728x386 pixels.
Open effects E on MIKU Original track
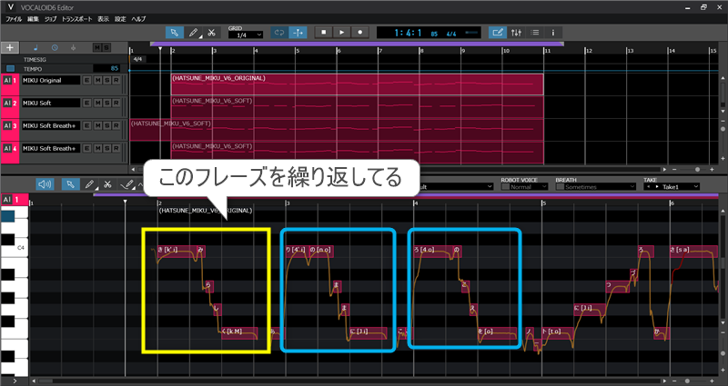(86, 80)
